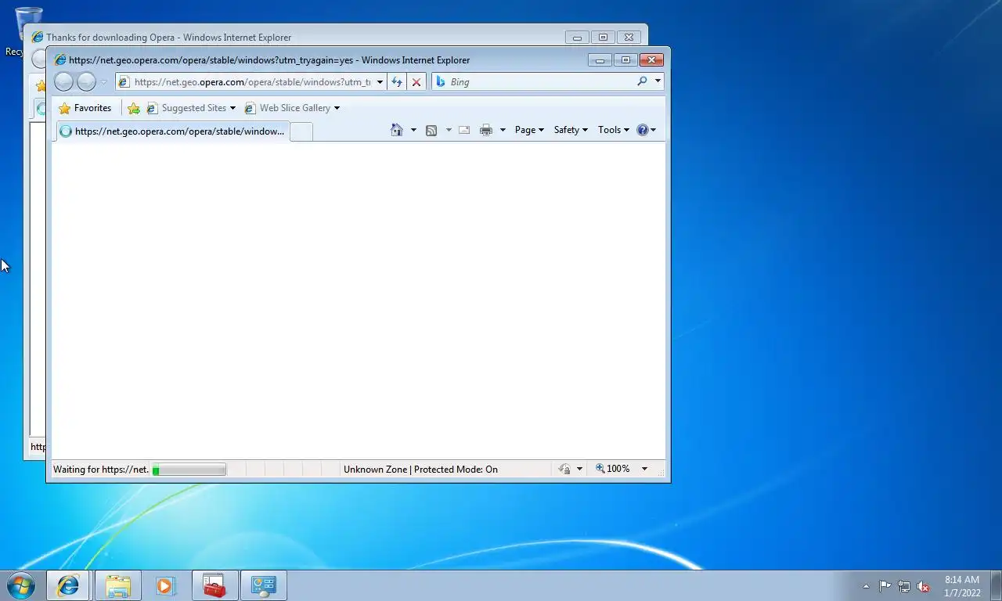Expand the address bar autocomplete dropdown

(380, 82)
